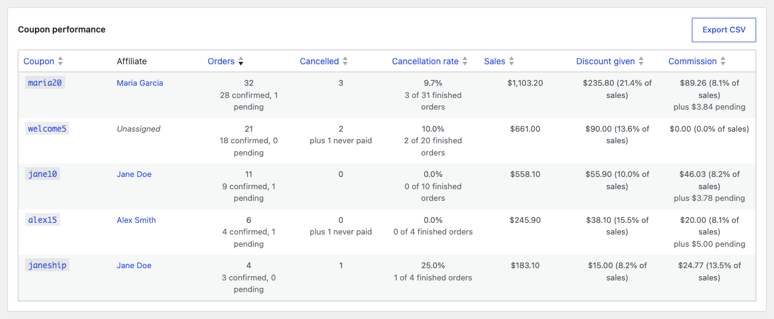Click '$46.03 (8.2% of sales)' commission
774x319 pixels.
point(710,180)
